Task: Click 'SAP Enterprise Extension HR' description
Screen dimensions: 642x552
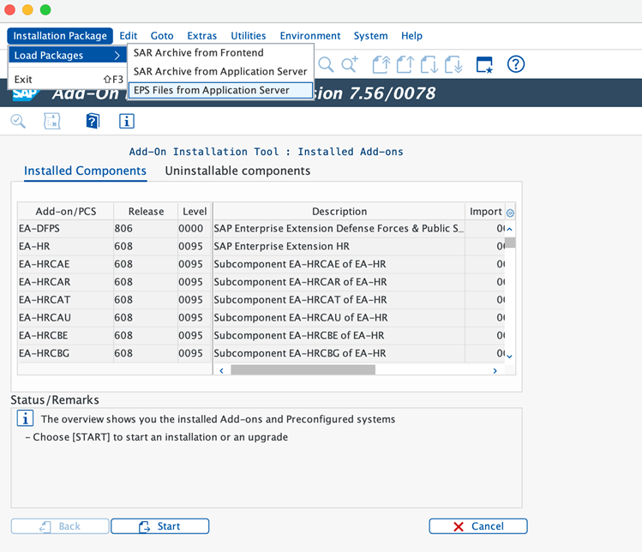Action: (x=339, y=247)
